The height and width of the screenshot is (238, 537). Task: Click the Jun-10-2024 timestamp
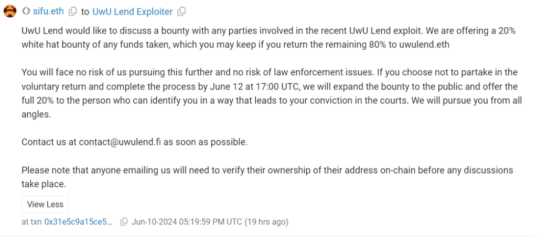pyautogui.click(x=187, y=222)
